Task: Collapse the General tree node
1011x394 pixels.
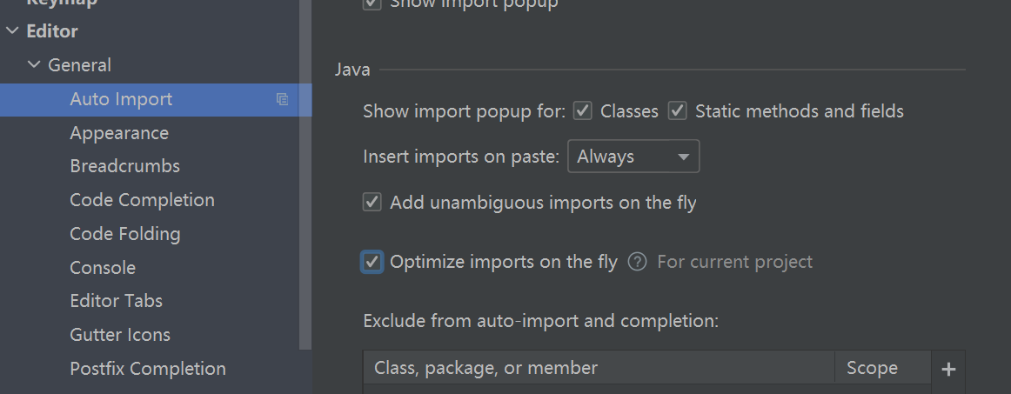Action: [x=34, y=65]
